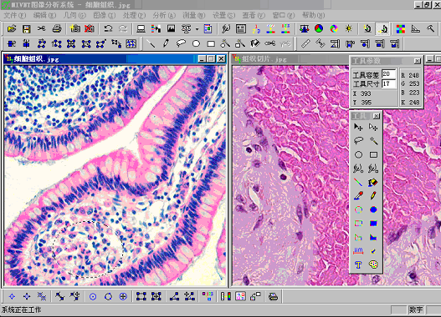Activate the text T tool
This screenshot has width=441, height=317.
tap(358, 264)
